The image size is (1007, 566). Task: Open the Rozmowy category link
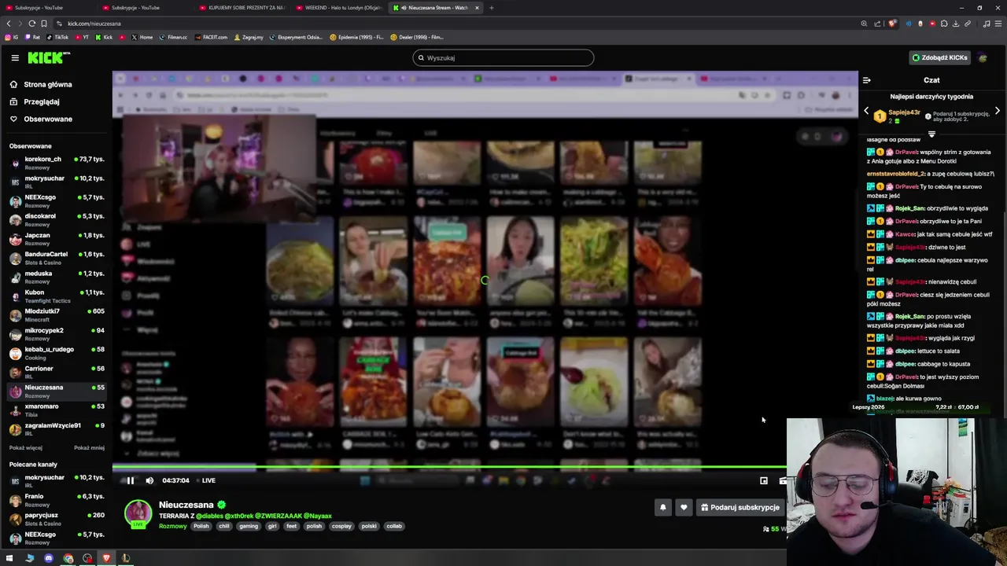coord(173,526)
